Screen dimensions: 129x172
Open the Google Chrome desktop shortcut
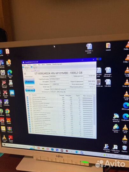[x=8, y=112]
